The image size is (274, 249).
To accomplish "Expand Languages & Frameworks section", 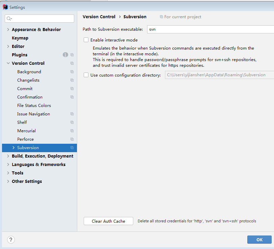I will pyautogui.click(x=8, y=164).
